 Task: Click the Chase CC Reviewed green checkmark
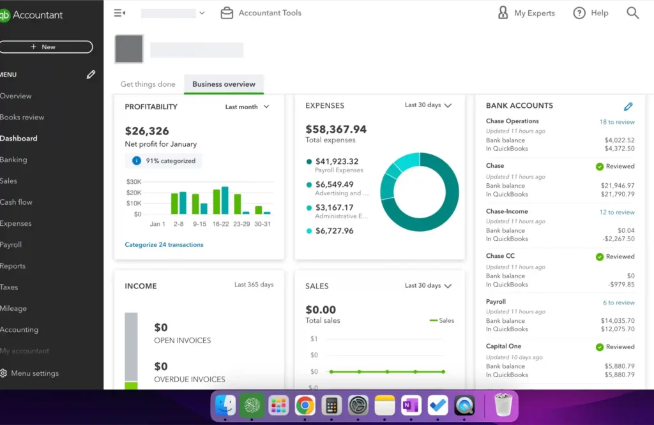point(599,257)
